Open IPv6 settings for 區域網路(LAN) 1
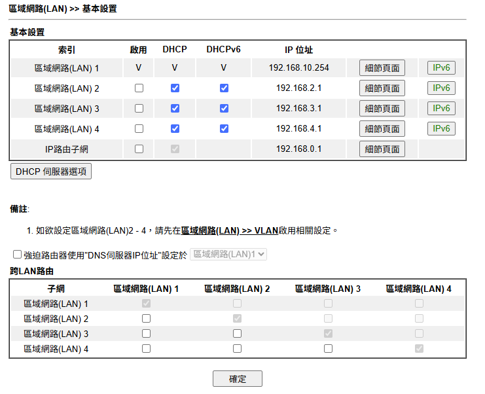This screenshot has width=485, height=394. (x=441, y=68)
